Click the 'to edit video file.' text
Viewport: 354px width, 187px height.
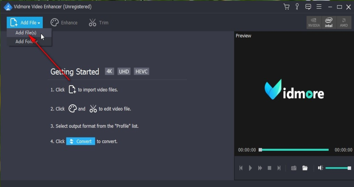coord(115,109)
